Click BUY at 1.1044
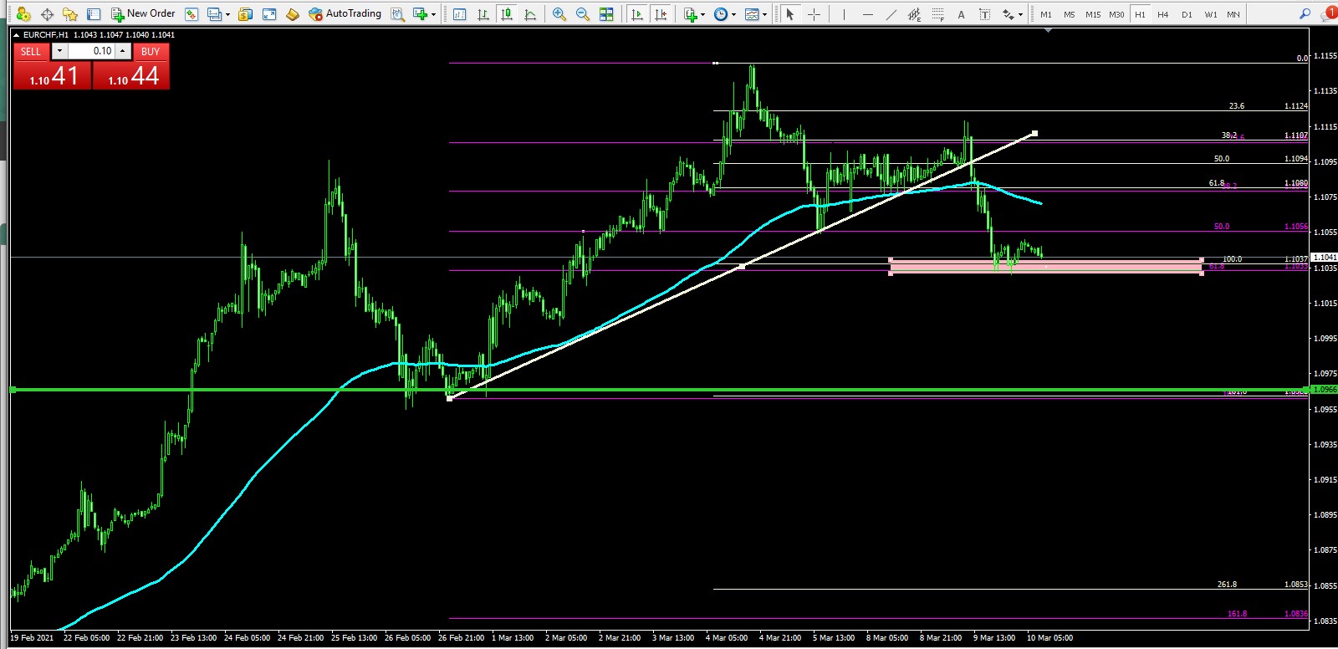 [x=132, y=75]
